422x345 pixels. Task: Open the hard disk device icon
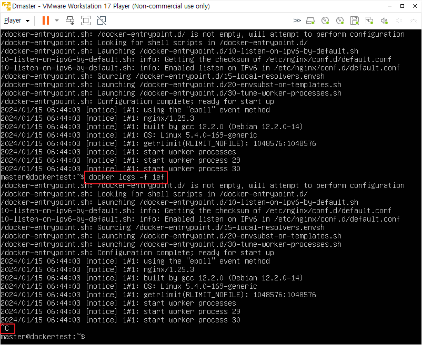[x=310, y=20]
